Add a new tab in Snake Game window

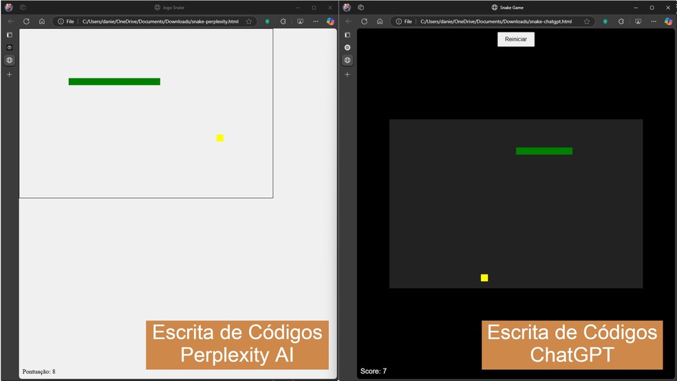(347, 74)
